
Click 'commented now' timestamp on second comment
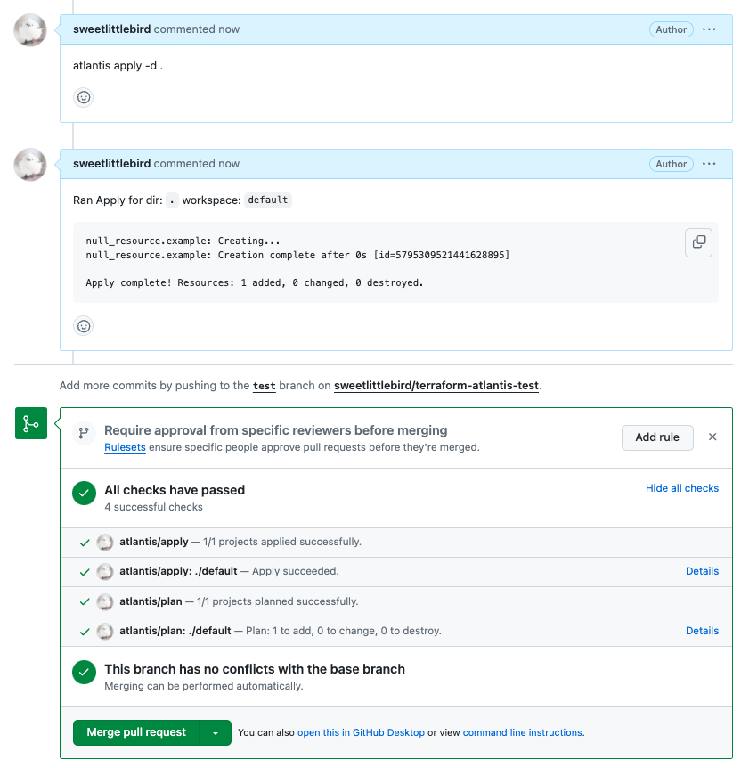(x=197, y=164)
